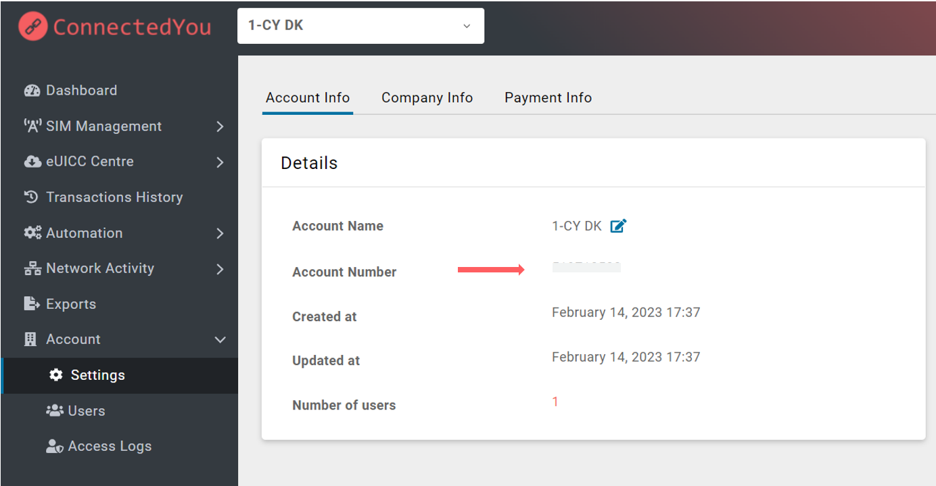This screenshot has width=936, height=486.
Task: Click the Network Activity diagram icon
Action: 32,268
